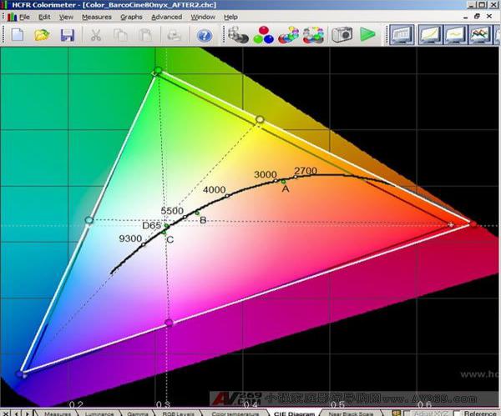Open the Measures menu
Screen dimensions: 501x416
point(97,17)
